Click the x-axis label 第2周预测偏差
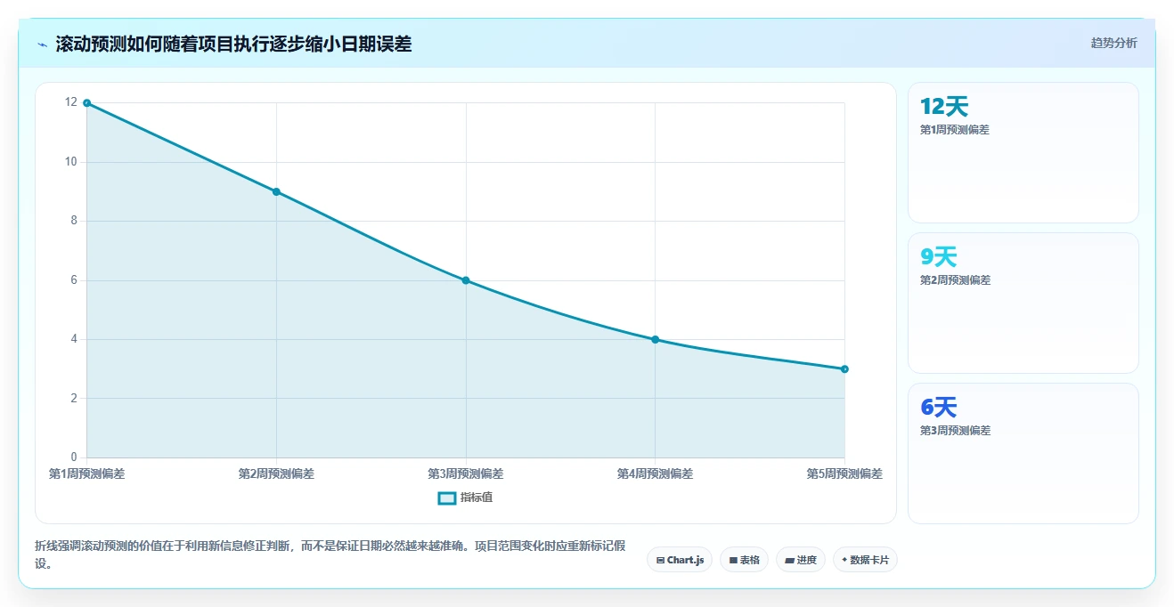Viewport: 1174px width, 607px height. point(276,473)
